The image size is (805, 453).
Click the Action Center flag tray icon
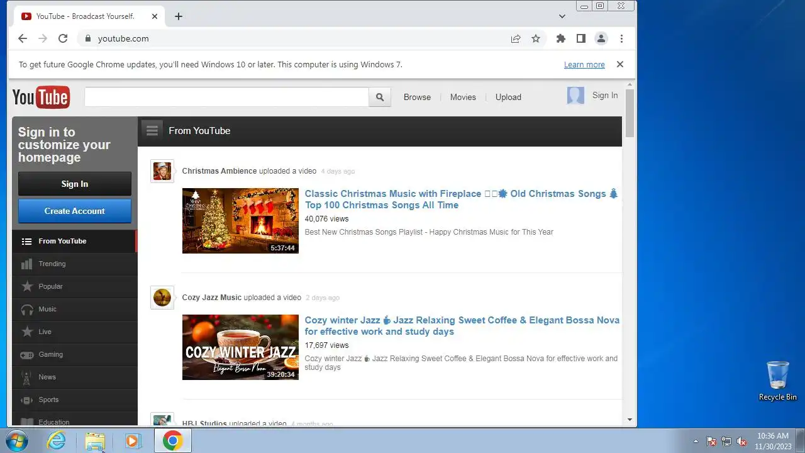pos(711,442)
